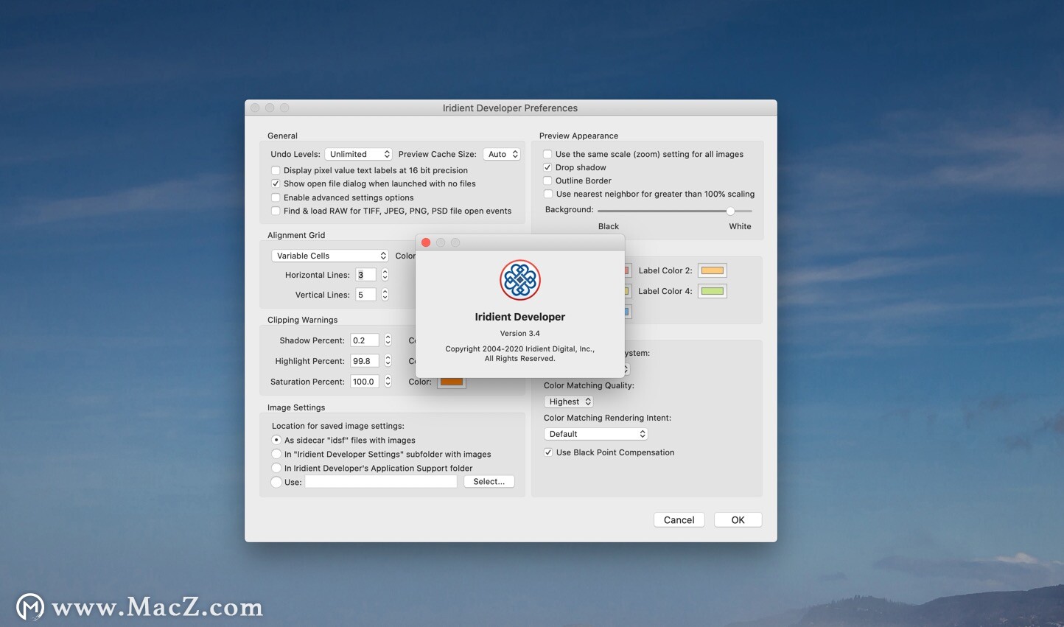Select Application Support folder radio button
This screenshot has width=1064, height=627.
pyautogui.click(x=276, y=468)
